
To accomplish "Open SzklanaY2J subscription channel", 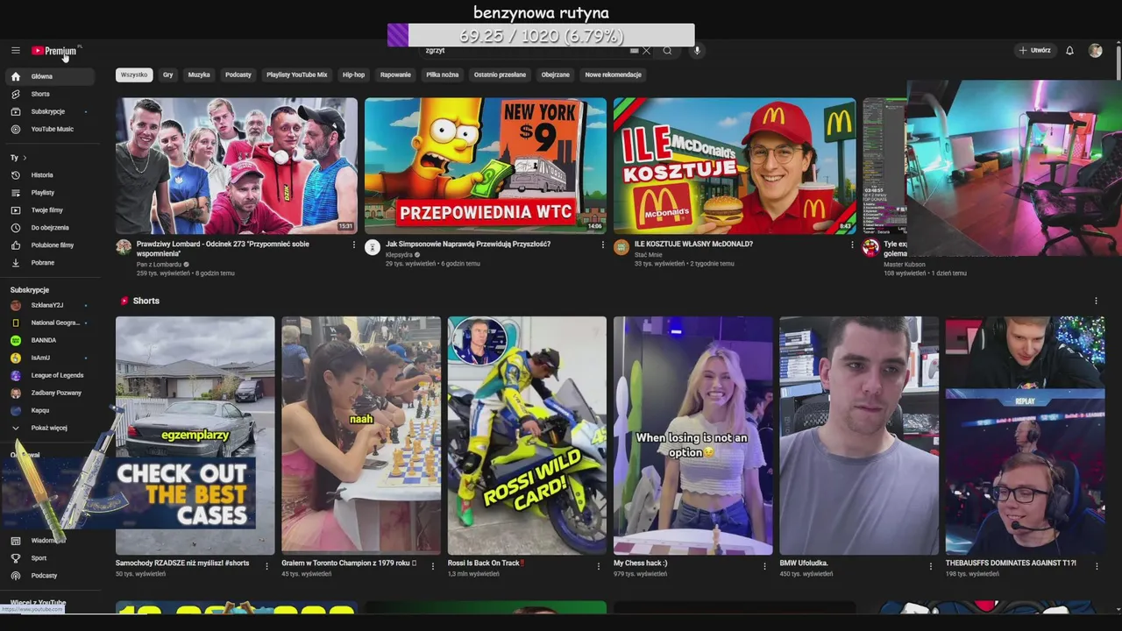I will point(50,305).
